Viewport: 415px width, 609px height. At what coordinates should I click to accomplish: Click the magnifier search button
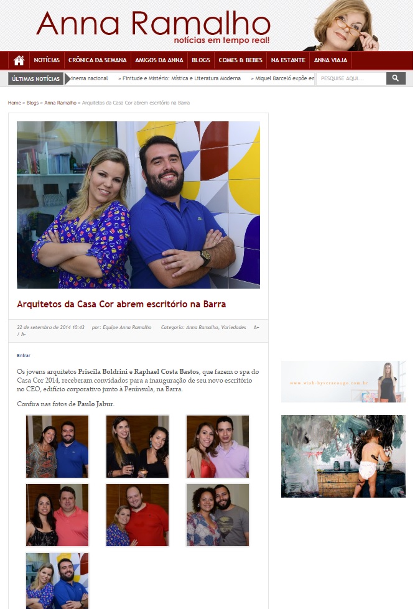(x=396, y=78)
